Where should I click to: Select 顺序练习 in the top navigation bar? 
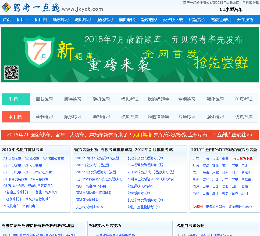click(x=61, y=20)
